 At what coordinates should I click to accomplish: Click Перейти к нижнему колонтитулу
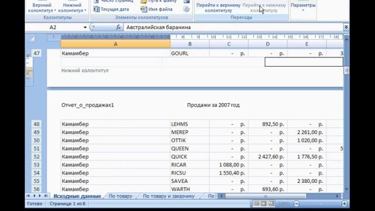pyautogui.click(x=264, y=8)
